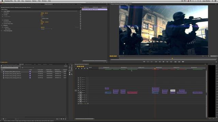Click Go to In point button
Screen dimensions: 218x122
pyautogui.click(x=156, y=62)
